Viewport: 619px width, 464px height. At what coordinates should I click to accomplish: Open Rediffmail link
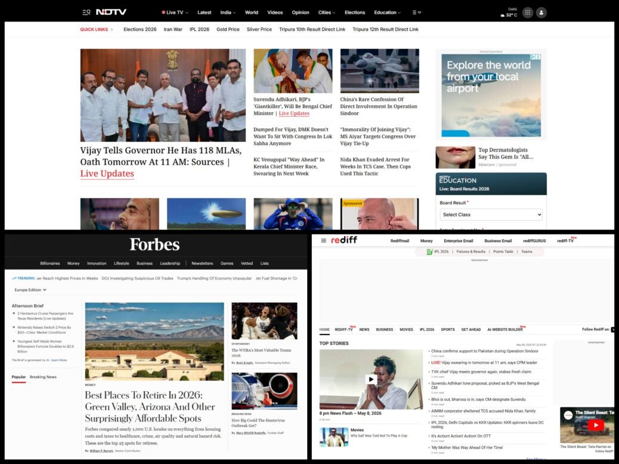400,241
